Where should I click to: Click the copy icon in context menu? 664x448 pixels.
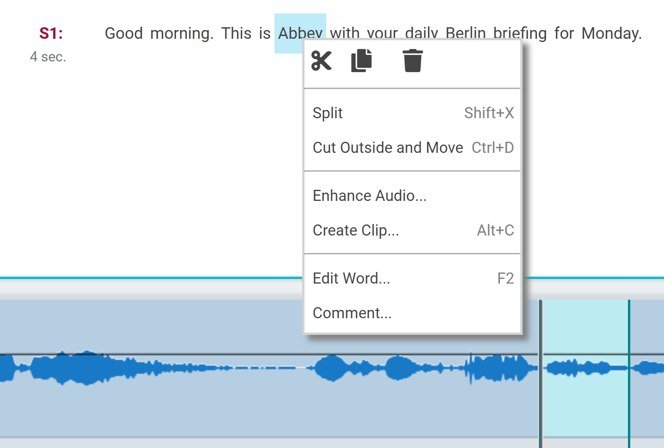[361, 61]
